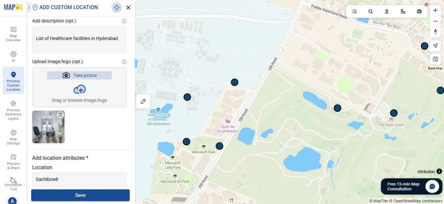Open the uploaded office thumbnail
Image resolution: width=444 pixels, height=204 pixels.
tap(49, 127)
